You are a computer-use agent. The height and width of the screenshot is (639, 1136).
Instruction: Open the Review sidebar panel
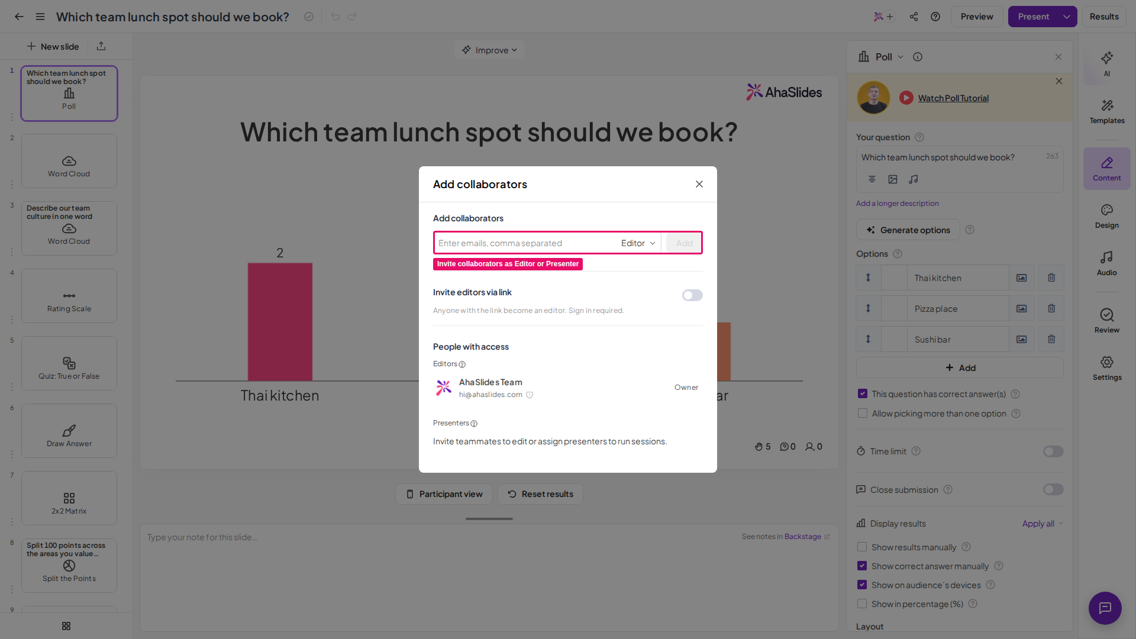pyautogui.click(x=1106, y=321)
